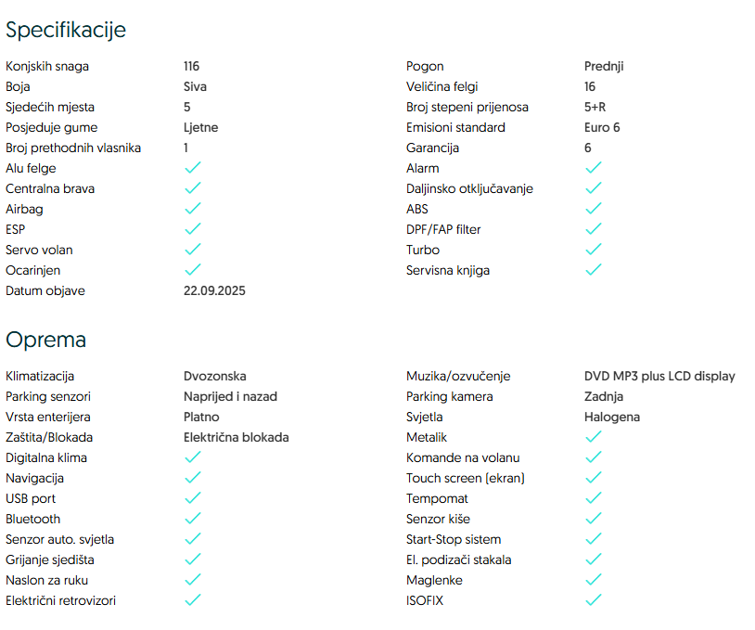Screen dimensions: 755x630
Task: Click the listing date 22.09.2025
Action: [214, 290]
